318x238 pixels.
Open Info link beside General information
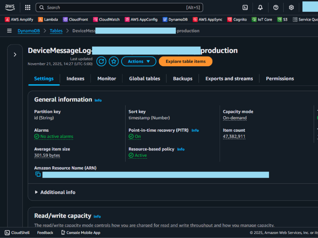pos(98,100)
